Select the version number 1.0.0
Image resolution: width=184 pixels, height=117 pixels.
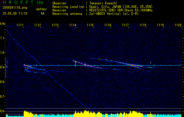pyautogui.click(x=40, y=3)
